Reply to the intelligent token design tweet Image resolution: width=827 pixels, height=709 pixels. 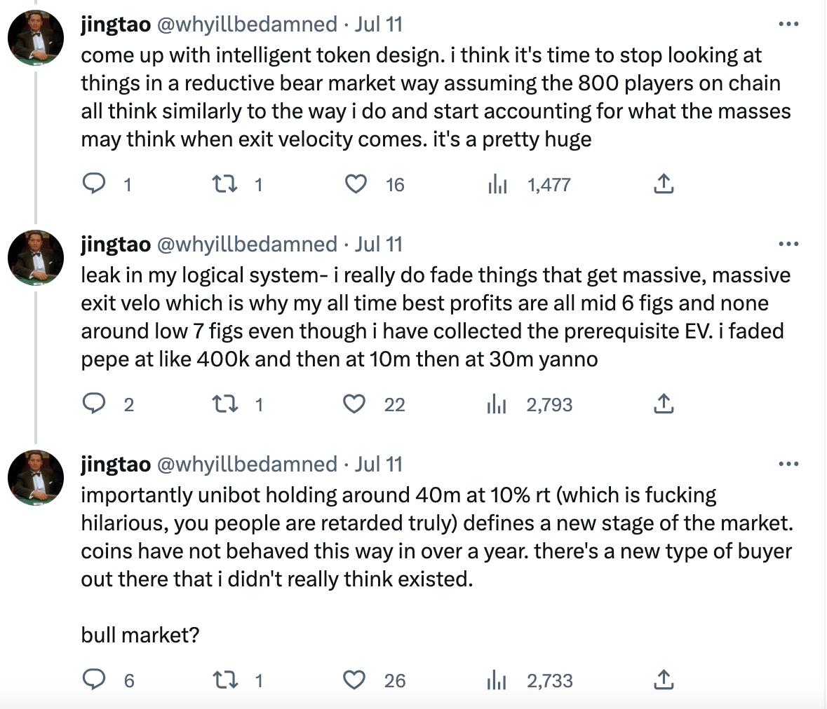pos(94,184)
